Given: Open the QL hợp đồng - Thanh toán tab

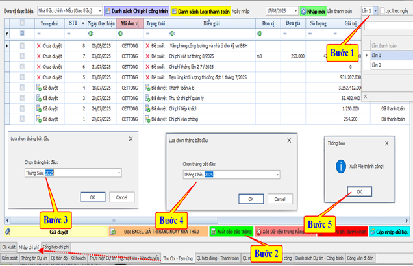Looking at the screenshot, I should pos(218,258).
